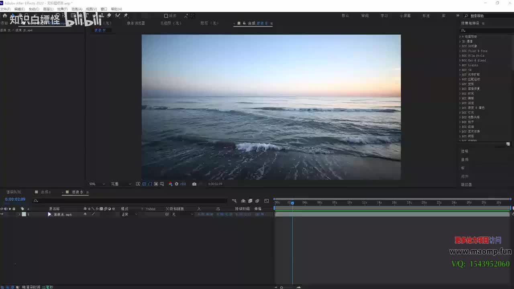
Task: Open the 正常 blending mode dropdown
Action: click(x=129, y=214)
